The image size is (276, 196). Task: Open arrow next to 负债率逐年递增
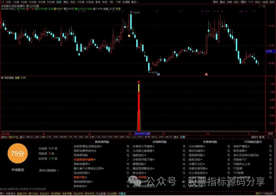point(128,159)
